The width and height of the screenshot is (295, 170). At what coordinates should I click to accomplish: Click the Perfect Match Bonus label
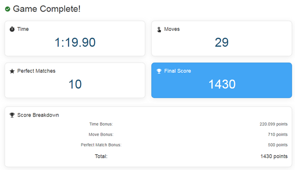point(101,145)
